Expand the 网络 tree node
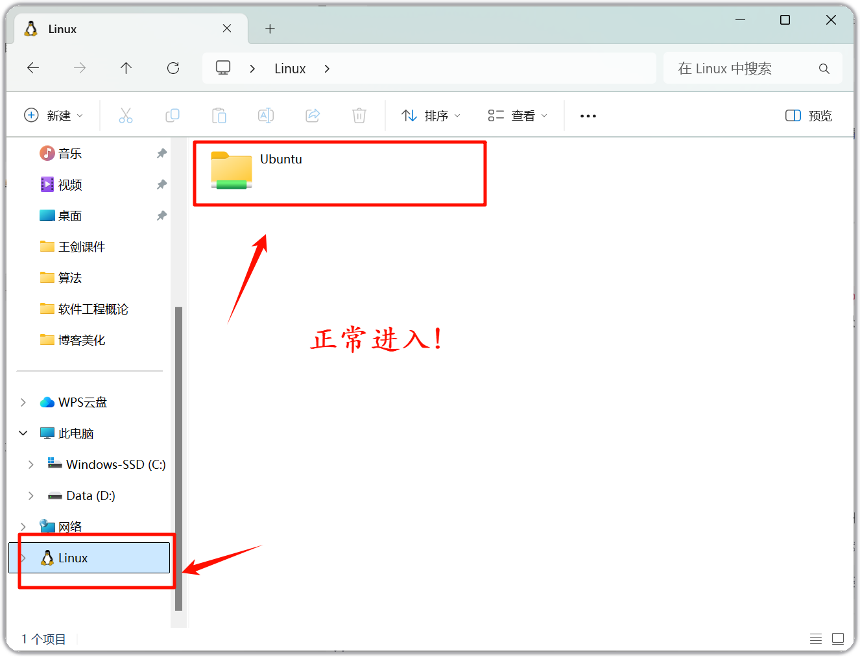 [x=23, y=527]
